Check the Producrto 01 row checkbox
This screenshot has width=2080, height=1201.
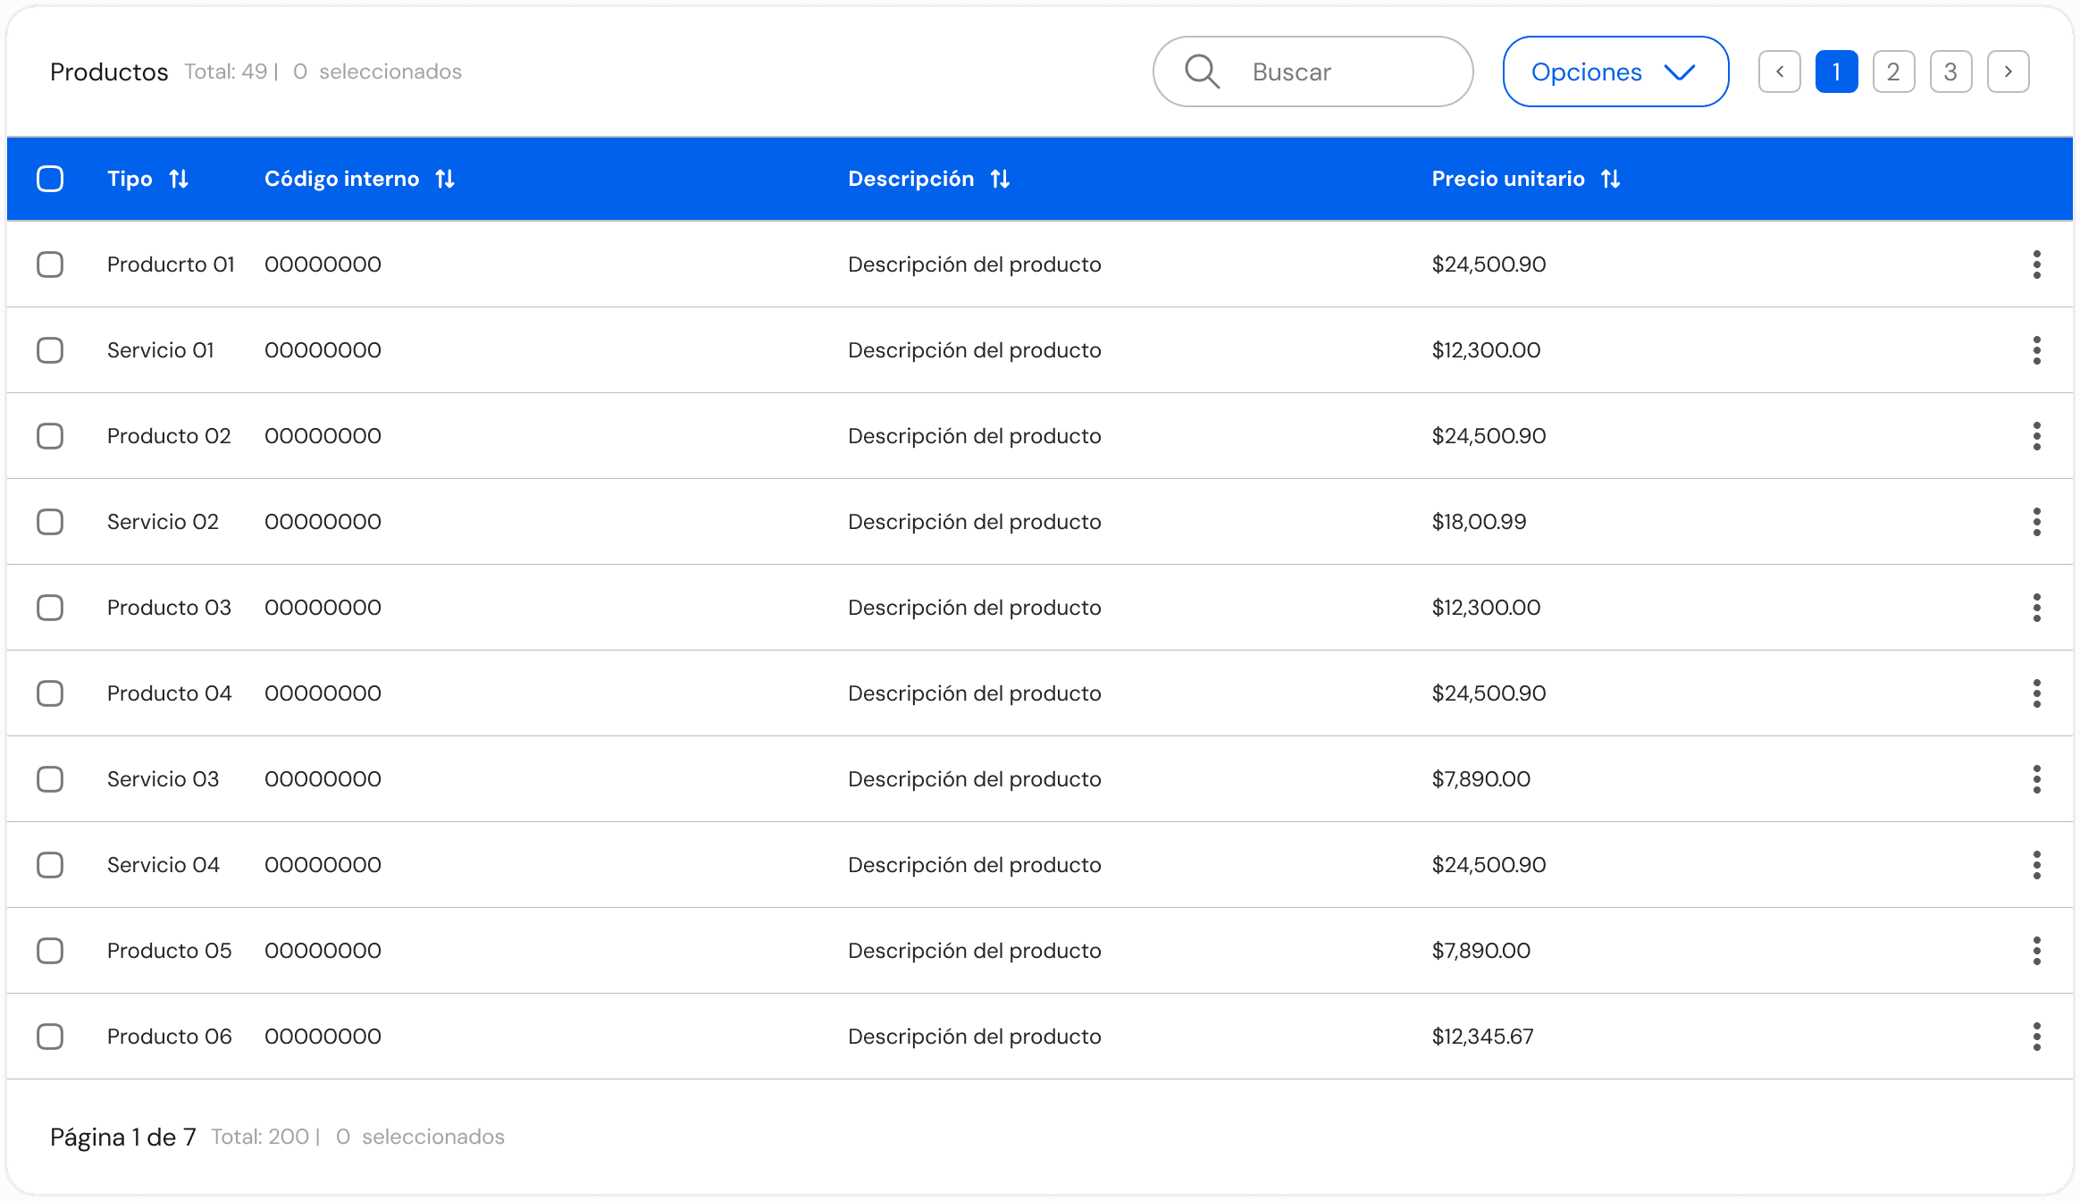[x=50, y=265]
